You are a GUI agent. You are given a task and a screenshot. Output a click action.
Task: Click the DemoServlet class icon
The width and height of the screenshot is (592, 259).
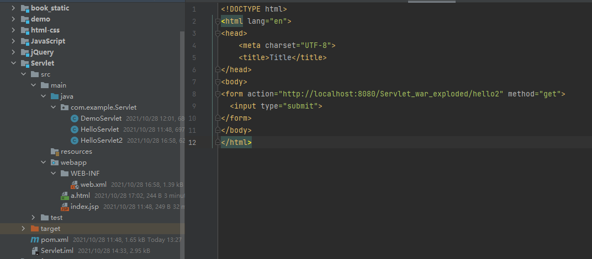tap(75, 118)
